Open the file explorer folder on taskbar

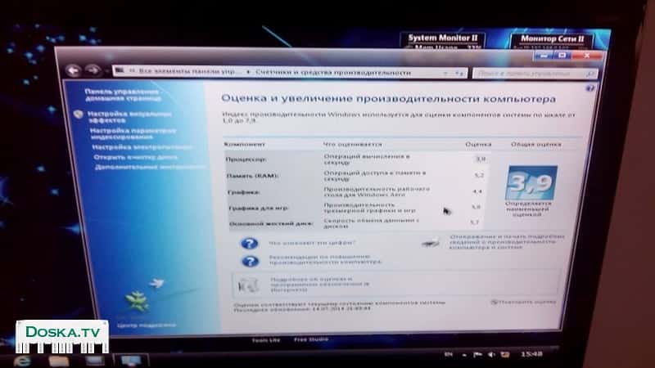point(58,361)
